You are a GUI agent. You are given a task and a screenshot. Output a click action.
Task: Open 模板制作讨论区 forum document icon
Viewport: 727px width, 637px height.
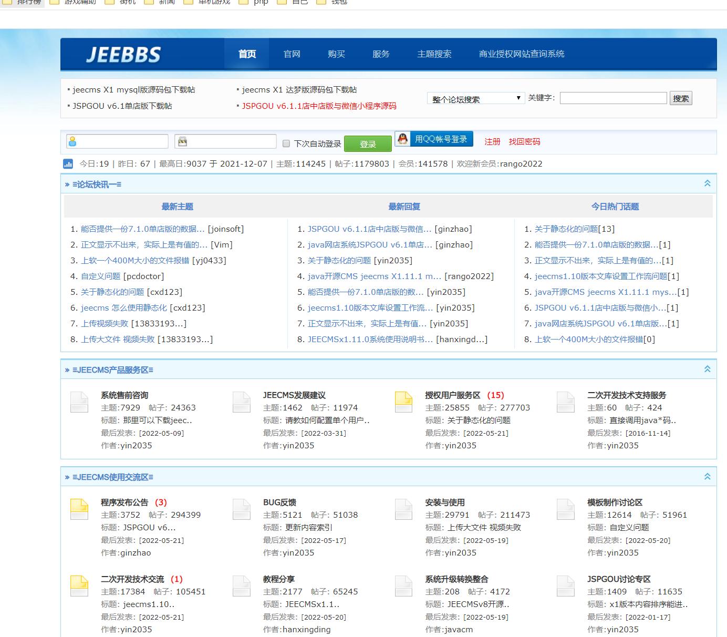point(566,509)
